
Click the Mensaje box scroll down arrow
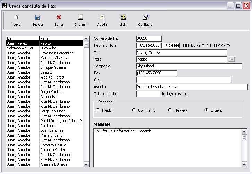coord(244,164)
